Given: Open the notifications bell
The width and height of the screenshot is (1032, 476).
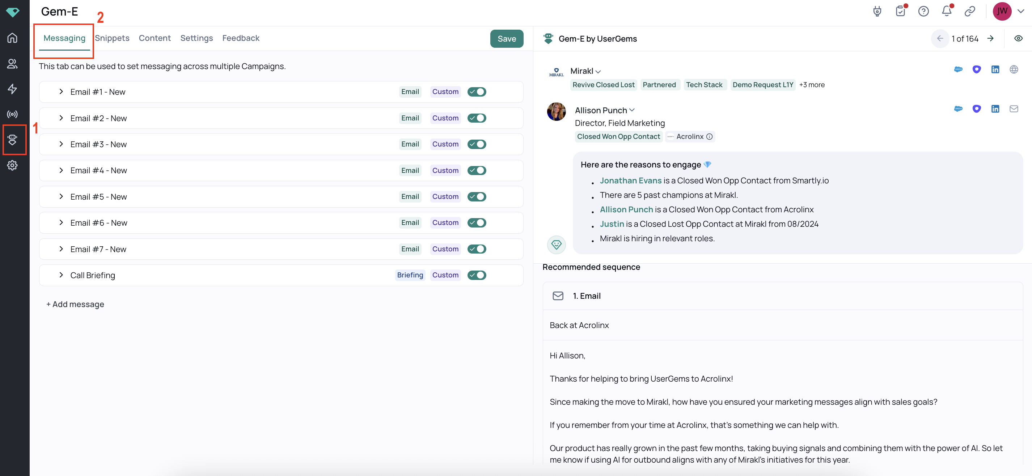Looking at the screenshot, I should click(947, 11).
